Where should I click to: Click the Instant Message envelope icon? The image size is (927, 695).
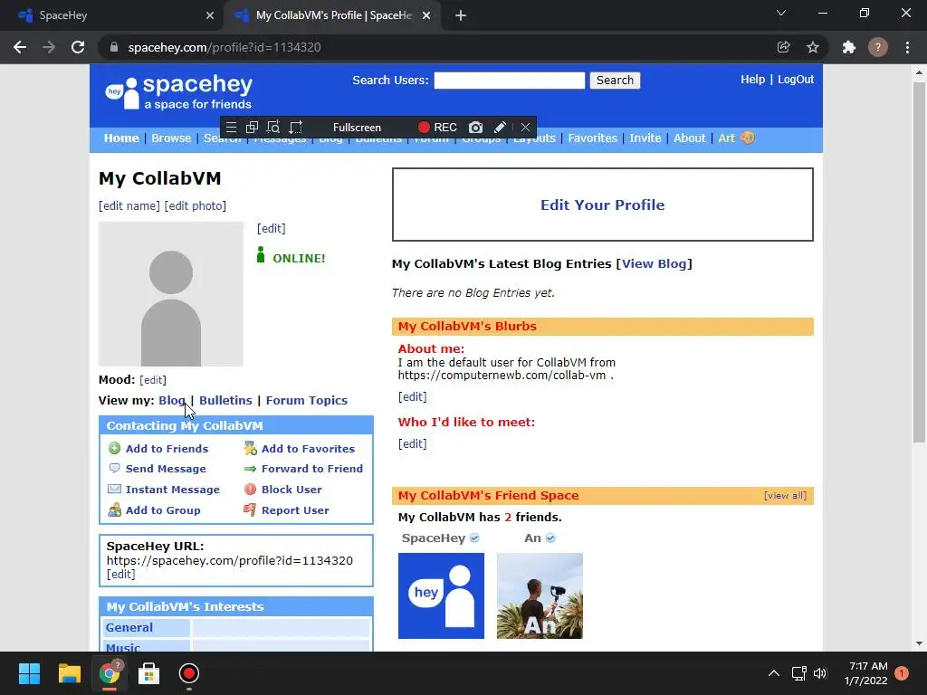[x=115, y=489]
